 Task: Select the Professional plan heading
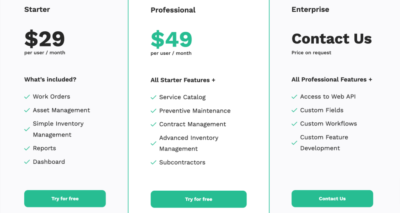coord(173,10)
